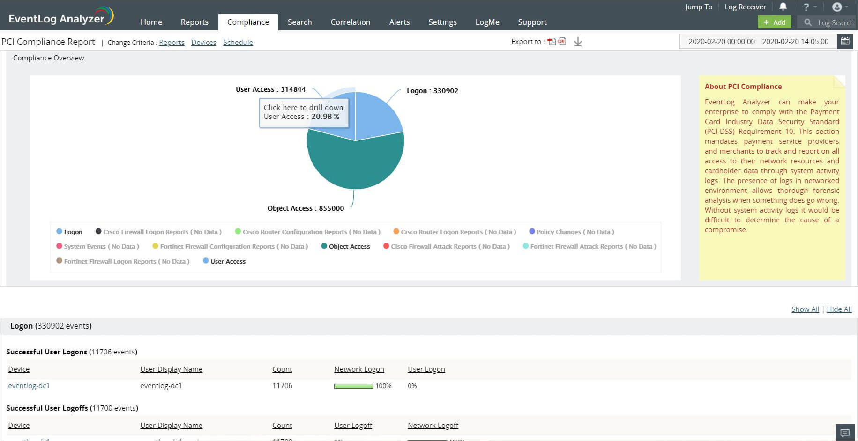Open the Schedule link
Viewport: 858px width, 441px height.
coord(238,42)
